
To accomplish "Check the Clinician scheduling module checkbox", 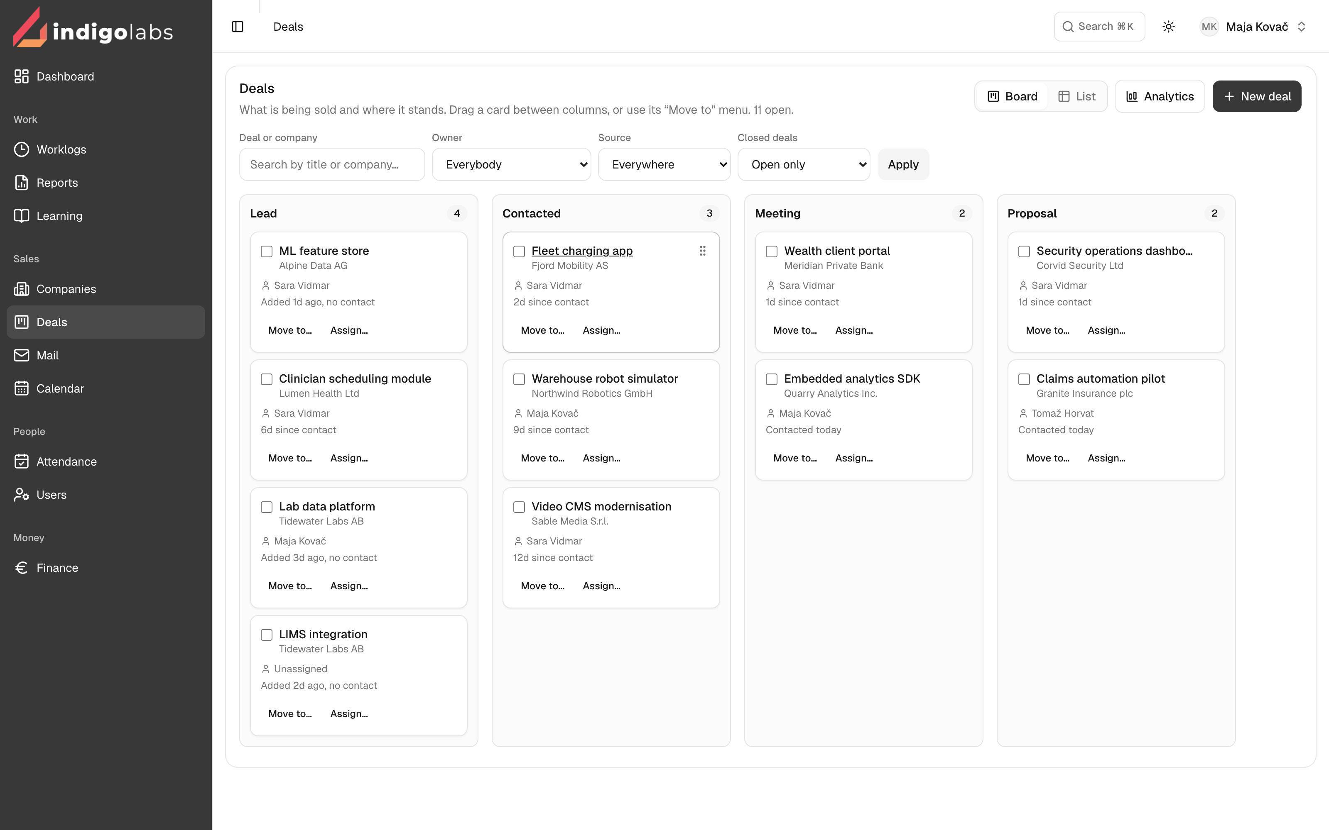I will (266, 379).
